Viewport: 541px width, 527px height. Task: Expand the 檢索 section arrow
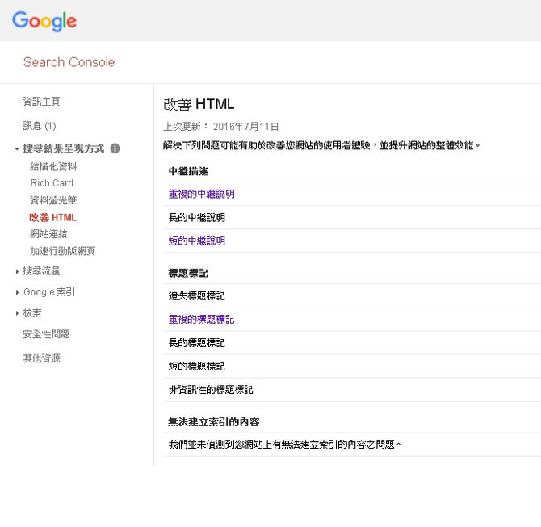17,313
